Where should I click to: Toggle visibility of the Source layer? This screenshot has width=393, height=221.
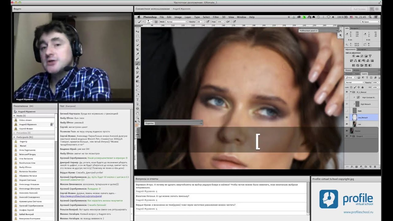tap(347, 131)
